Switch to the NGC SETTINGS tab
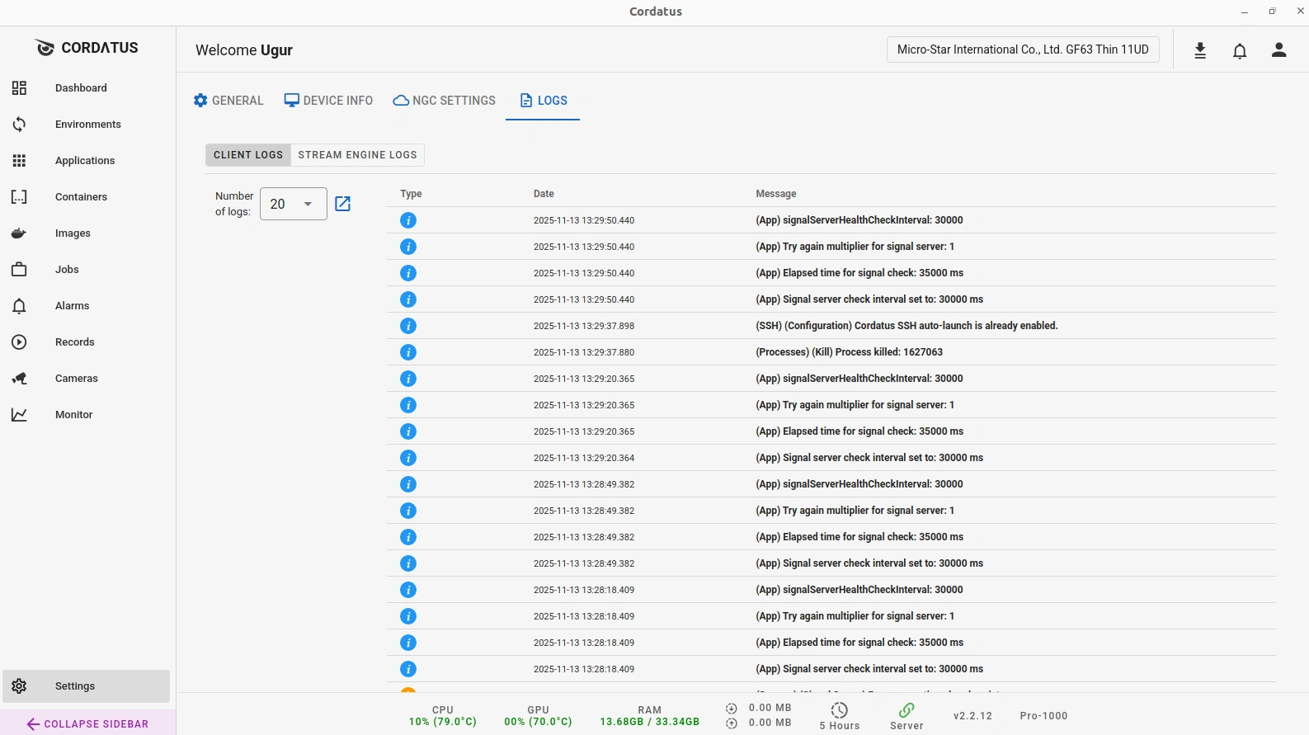The height and width of the screenshot is (735, 1309). pyautogui.click(x=445, y=101)
